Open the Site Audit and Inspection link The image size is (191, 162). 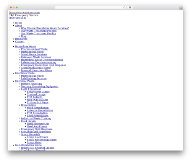(x=36, y=132)
